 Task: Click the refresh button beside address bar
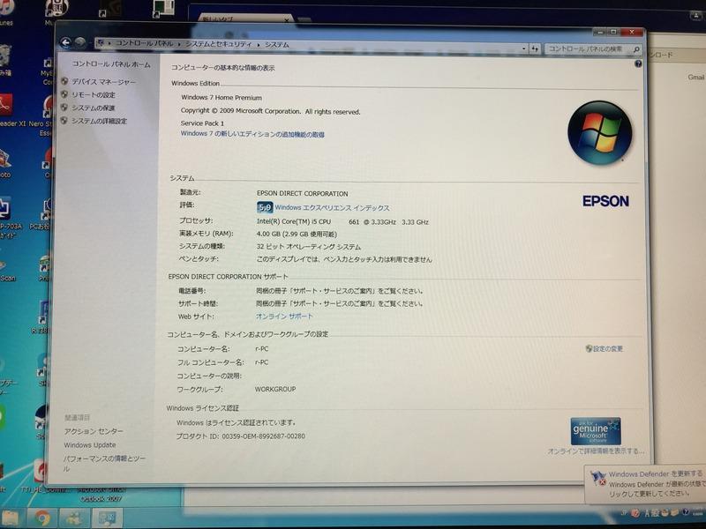coord(535,48)
